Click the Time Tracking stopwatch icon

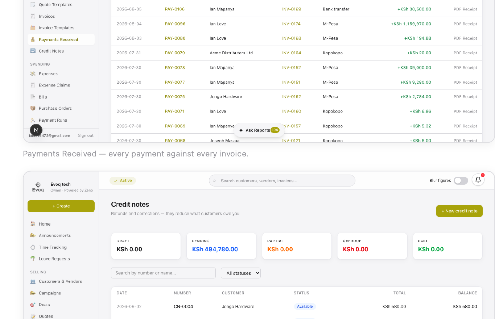tap(33, 247)
